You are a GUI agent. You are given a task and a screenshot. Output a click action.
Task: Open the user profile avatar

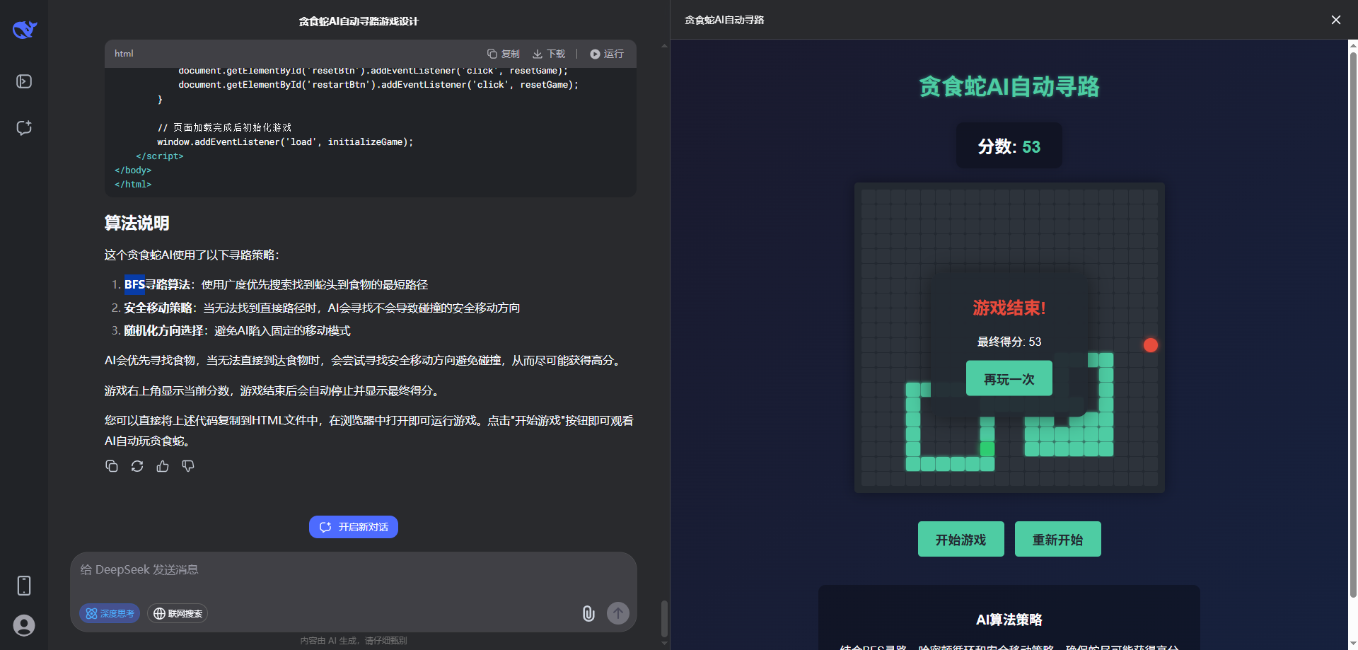[24, 625]
